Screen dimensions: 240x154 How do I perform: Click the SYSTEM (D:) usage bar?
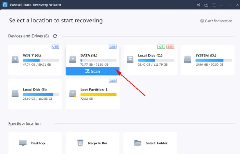click(213, 60)
